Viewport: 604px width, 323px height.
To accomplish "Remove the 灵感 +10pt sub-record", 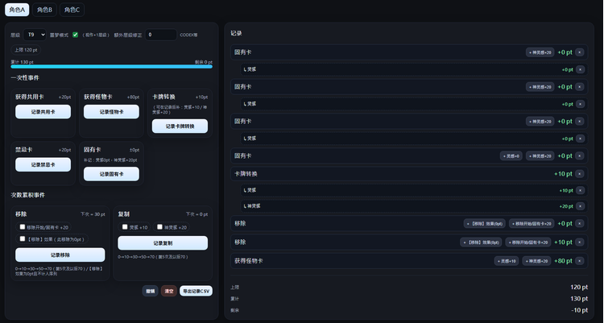I will tap(580, 190).
